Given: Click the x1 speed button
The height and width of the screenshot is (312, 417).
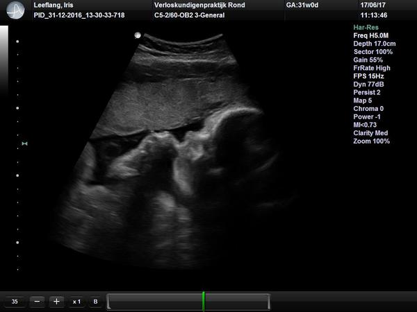Looking at the screenshot, I should pyautogui.click(x=76, y=302).
